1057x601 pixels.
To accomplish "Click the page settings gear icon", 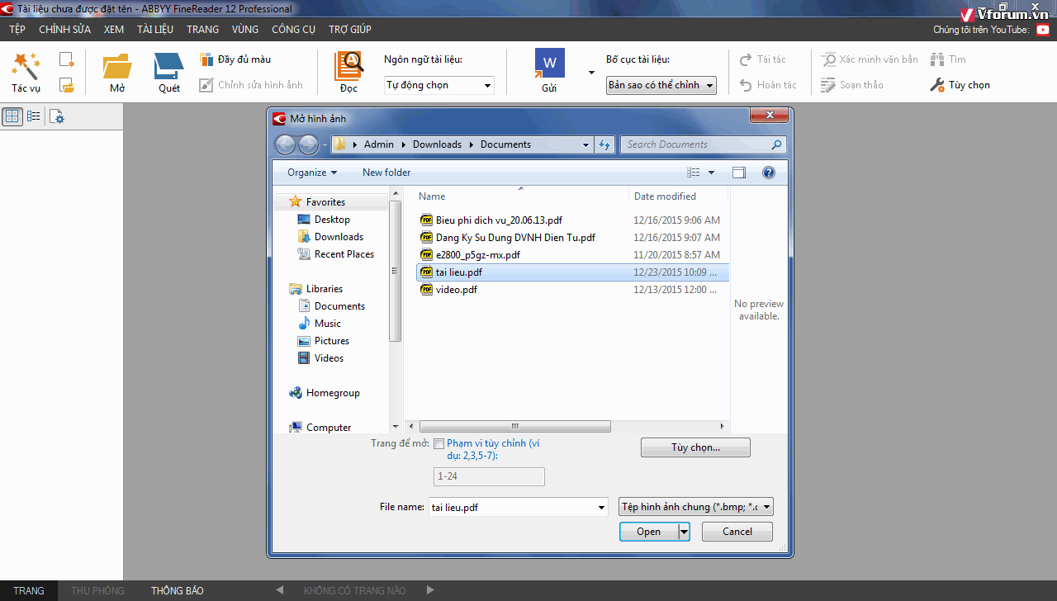I will coord(57,116).
